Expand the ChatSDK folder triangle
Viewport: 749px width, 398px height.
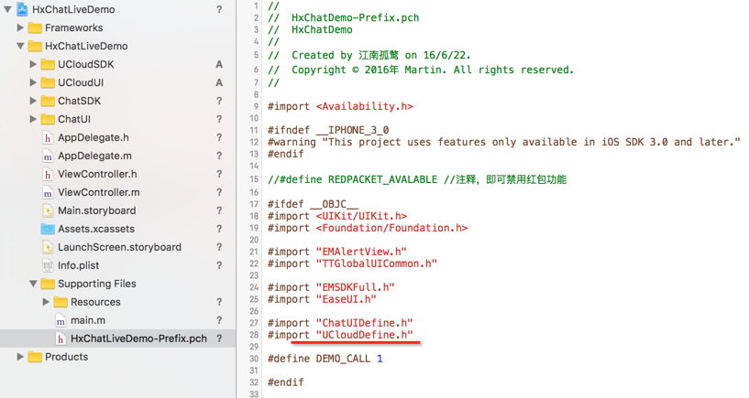pyautogui.click(x=33, y=101)
